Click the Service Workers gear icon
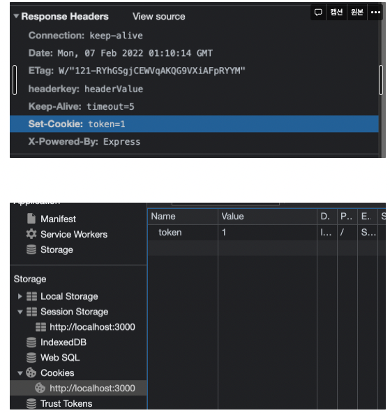 click(x=31, y=234)
